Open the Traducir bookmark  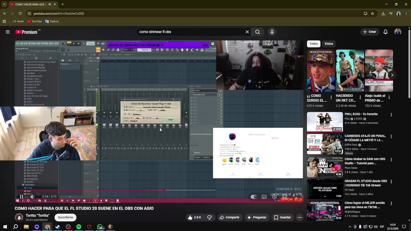52,21
